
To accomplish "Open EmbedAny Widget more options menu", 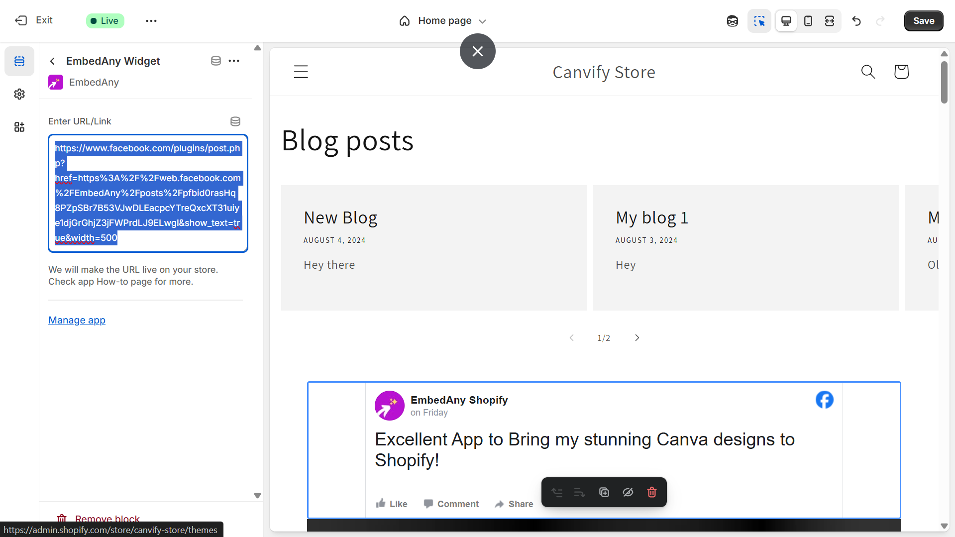I will [x=234, y=61].
